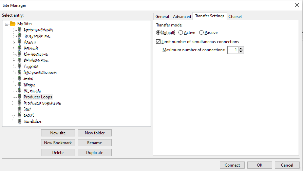Set transfer mode to Passive
The height and width of the screenshot is (171, 303).
coord(201,33)
